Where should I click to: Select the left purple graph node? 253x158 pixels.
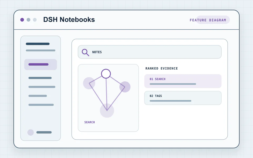tap(89, 83)
